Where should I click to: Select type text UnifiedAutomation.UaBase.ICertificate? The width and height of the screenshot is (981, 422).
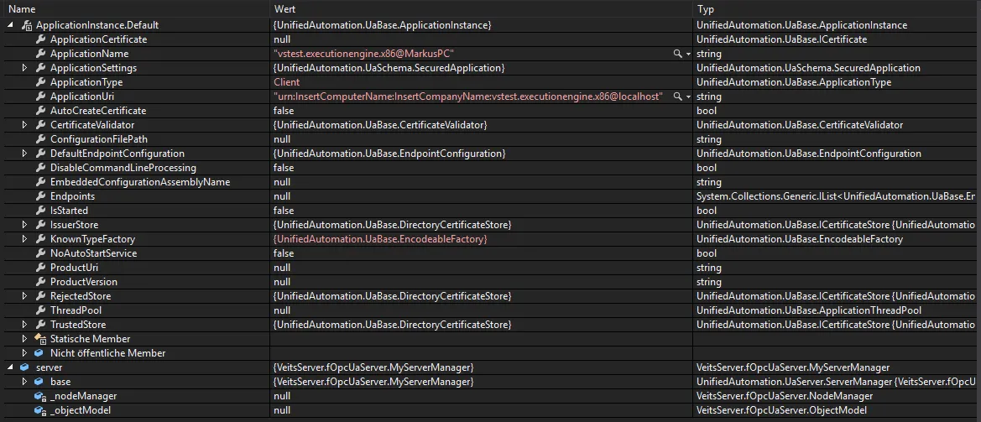click(781, 39)
